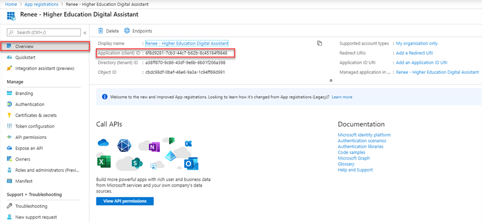Open the Overview menu item
Image resolution: width=482 pixels, height=223 pixels.
24,47
